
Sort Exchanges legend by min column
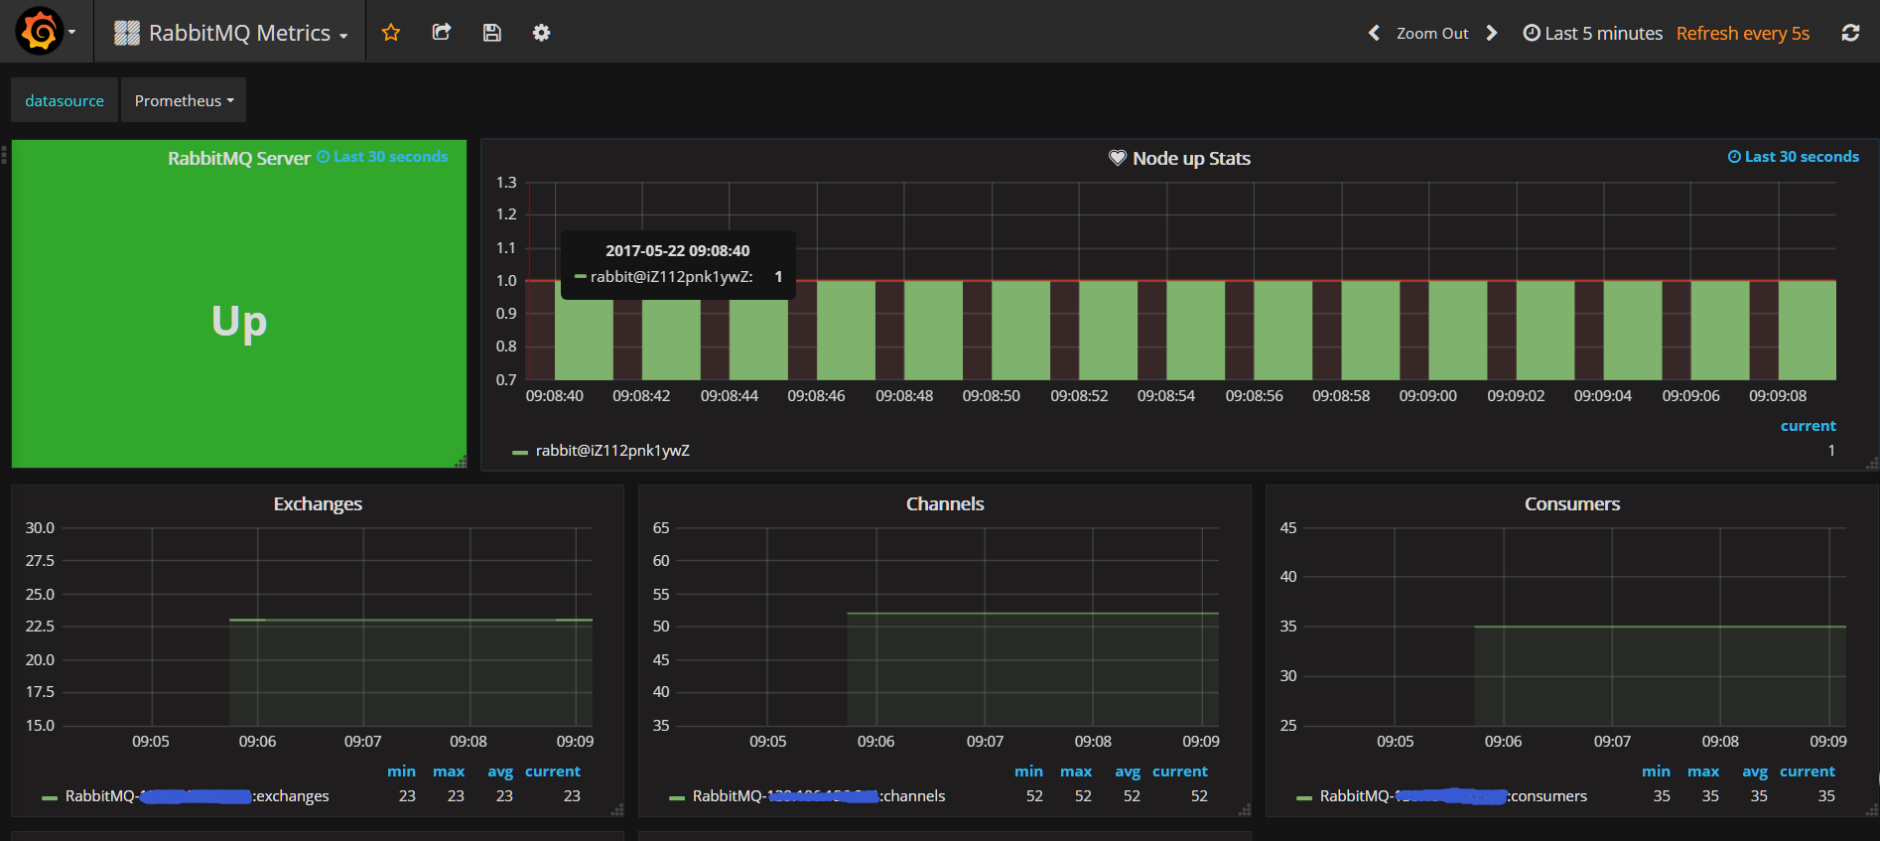pyautogui.click(x=401, y=771)
